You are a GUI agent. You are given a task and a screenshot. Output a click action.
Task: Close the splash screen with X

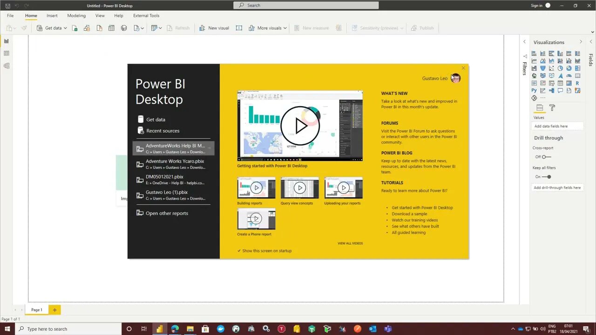point(463,68)
